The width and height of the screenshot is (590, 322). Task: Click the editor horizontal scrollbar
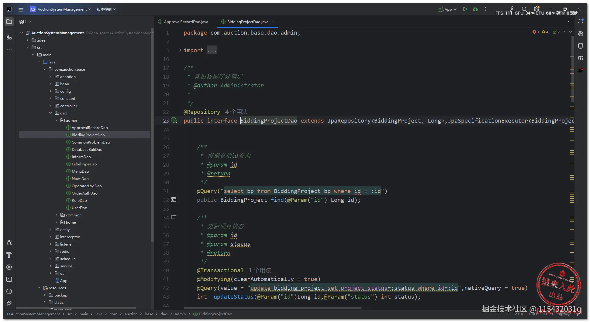click(273, 308)
